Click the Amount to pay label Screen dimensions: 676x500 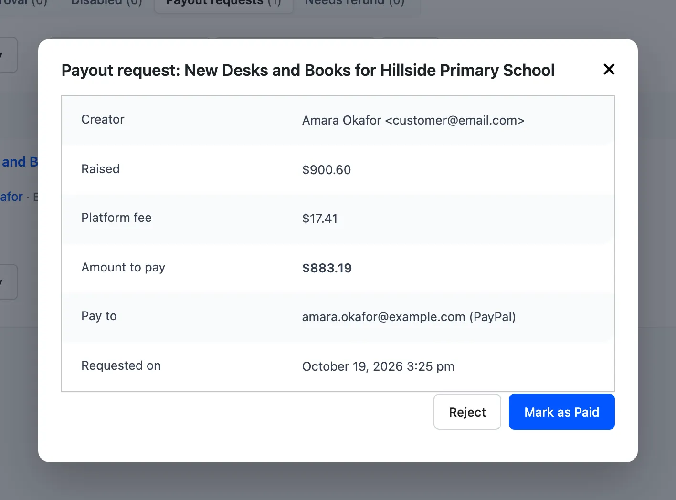pyautogui.click(x=123, y=267)
